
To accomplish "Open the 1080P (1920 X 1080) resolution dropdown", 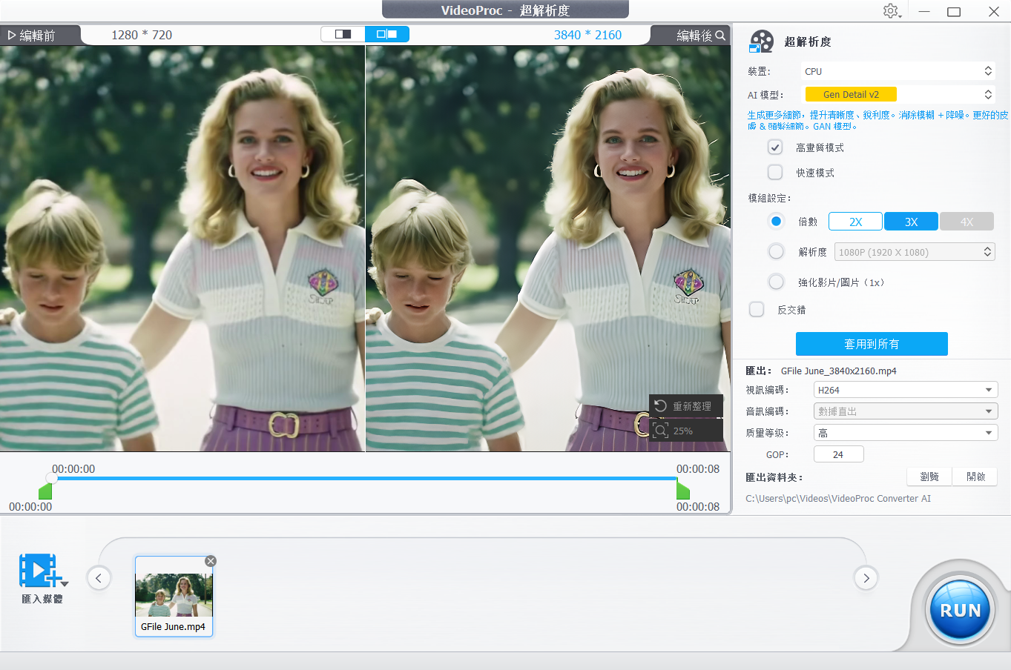I will [915, 252].
